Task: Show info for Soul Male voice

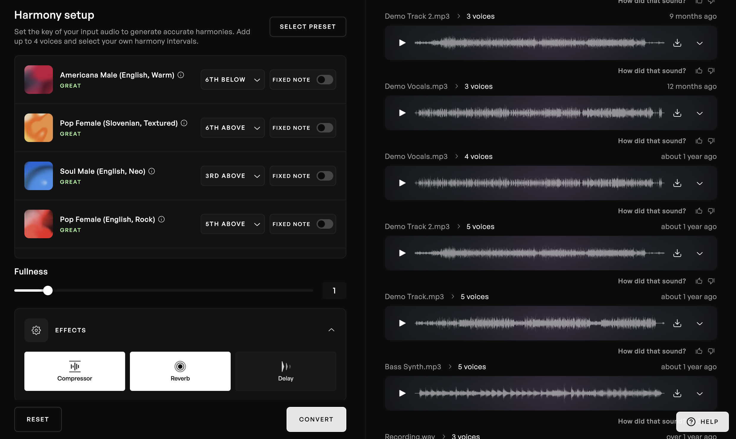Action: 152,171
